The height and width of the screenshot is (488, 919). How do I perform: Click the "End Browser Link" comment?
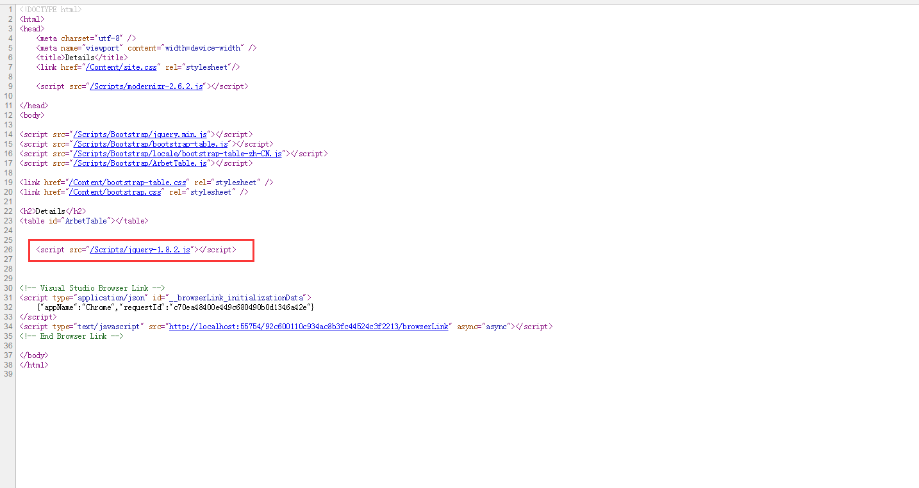(71, 336)
